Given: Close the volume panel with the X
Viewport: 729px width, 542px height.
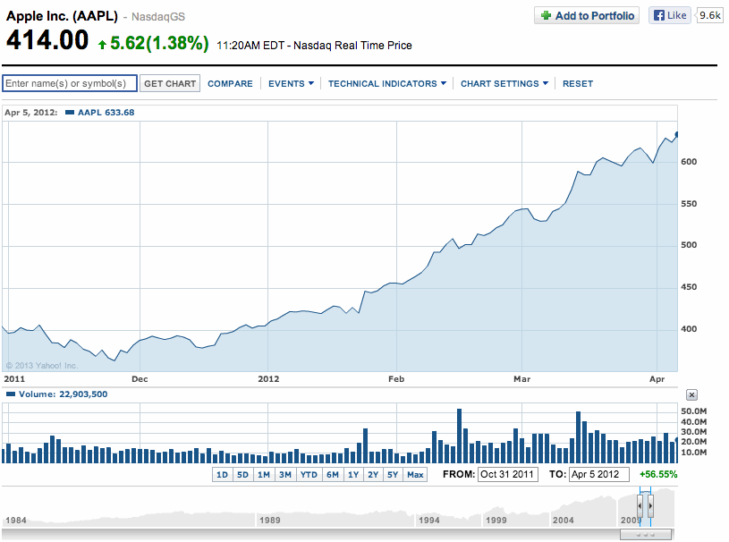Looking at the screenshot, I should pyautogui.click(x=691, y=394).
